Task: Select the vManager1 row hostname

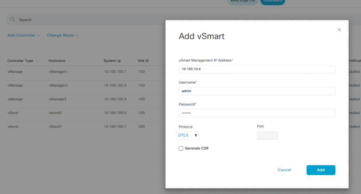Action: (x=58, y=71)
